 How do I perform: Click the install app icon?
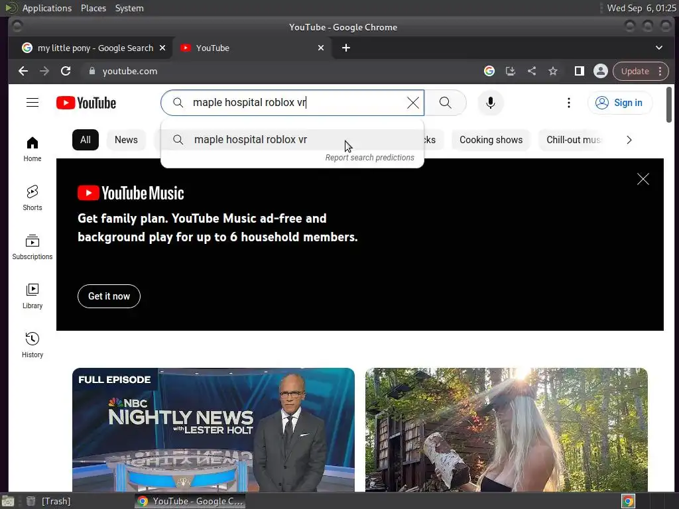[511, 71]
